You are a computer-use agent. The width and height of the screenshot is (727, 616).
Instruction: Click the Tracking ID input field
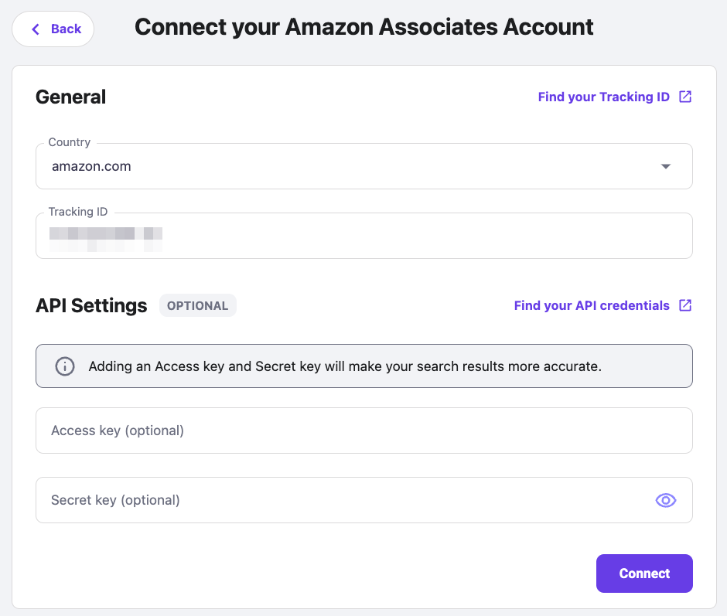[x=363, y=237]
